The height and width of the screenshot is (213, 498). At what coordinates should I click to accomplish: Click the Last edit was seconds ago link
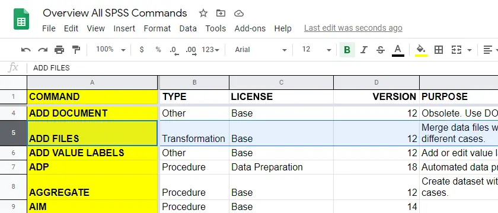[353, 28]
